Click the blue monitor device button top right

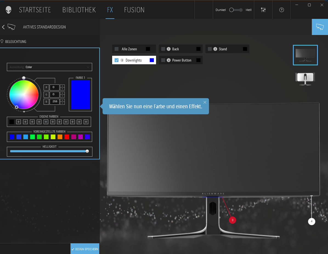pos(320,27)
